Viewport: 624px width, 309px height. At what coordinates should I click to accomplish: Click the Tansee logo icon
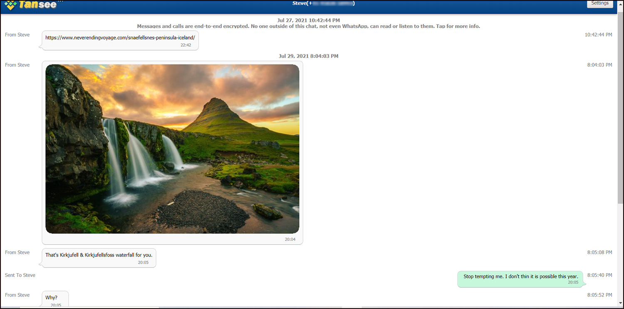(x=11, y=5)
